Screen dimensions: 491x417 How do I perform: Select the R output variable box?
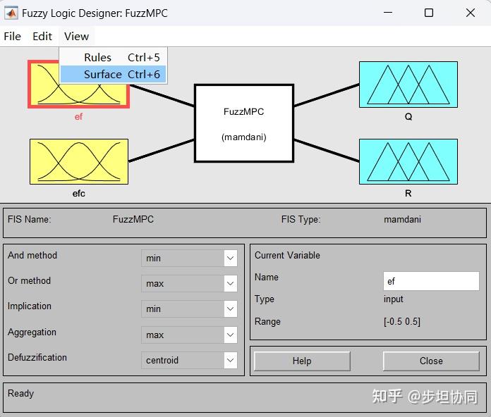[408, 161]
